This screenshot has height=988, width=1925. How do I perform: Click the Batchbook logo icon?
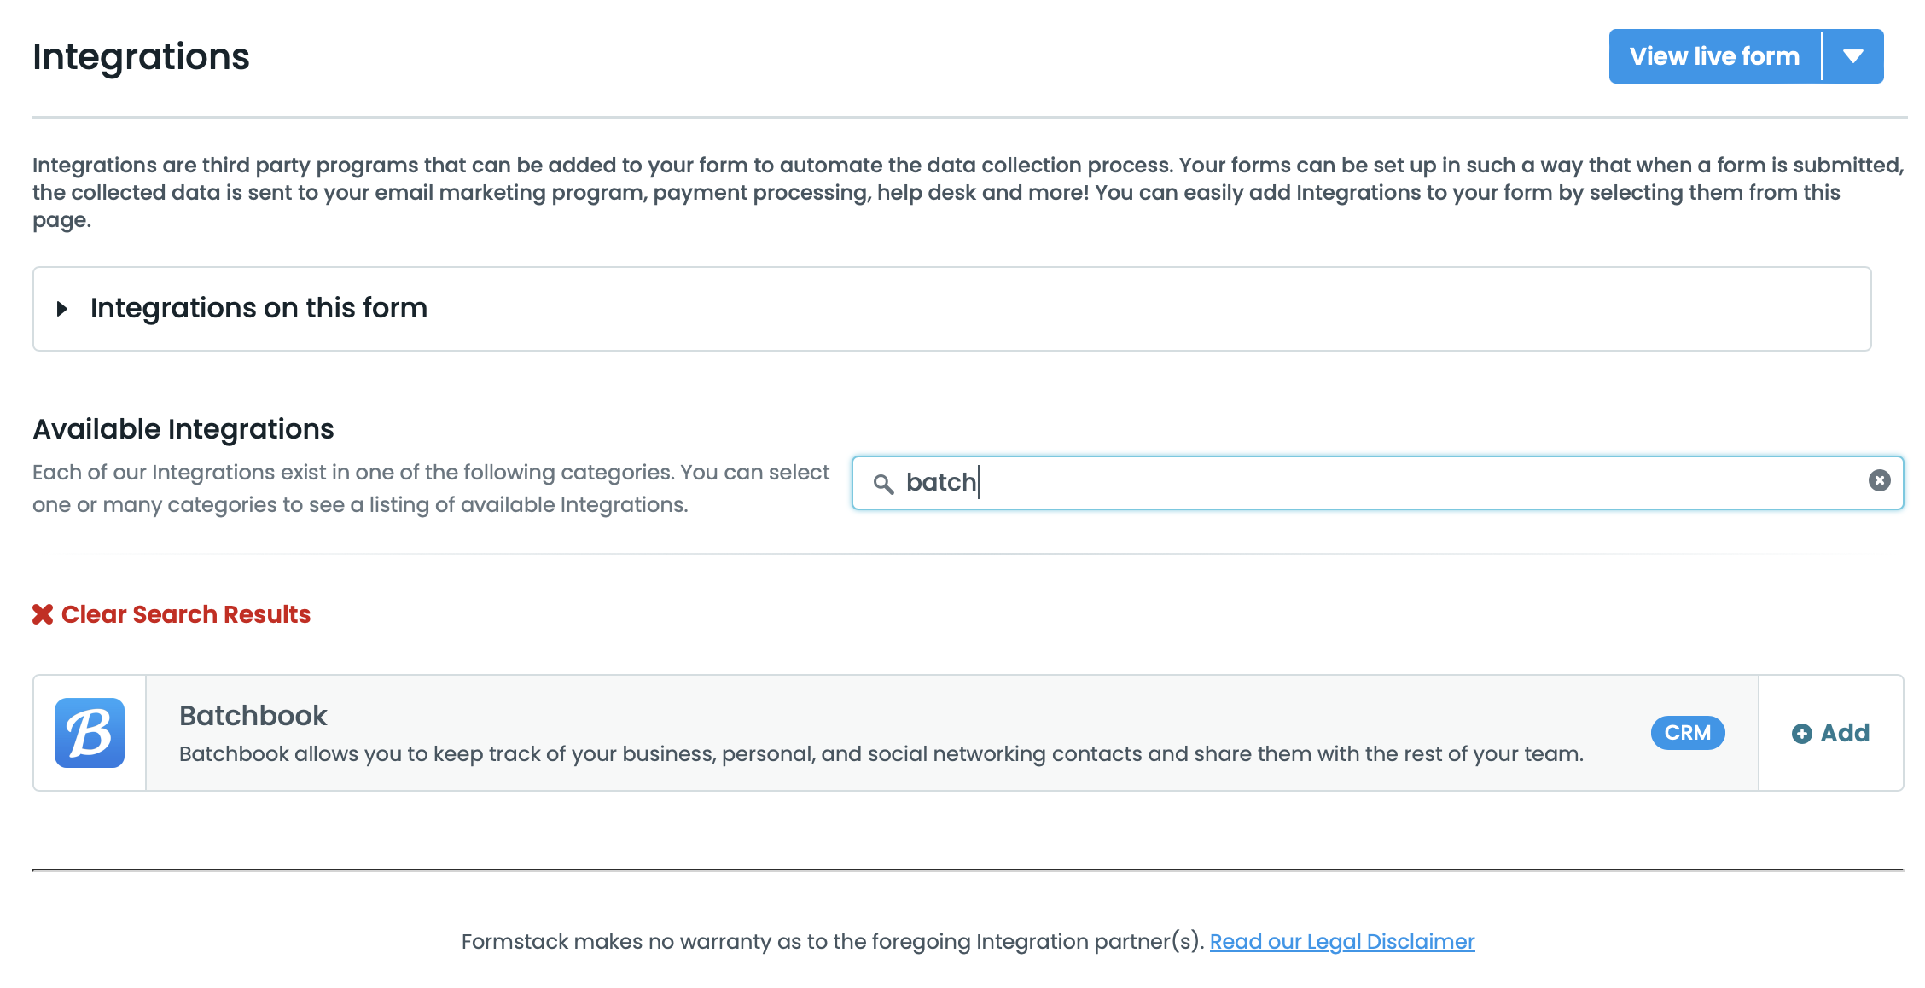(x=90, y=733)
